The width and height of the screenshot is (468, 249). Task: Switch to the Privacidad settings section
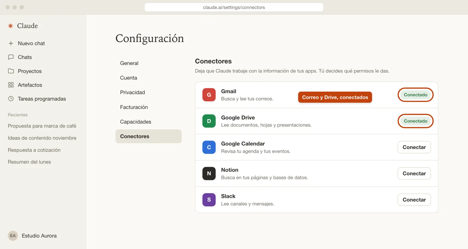tap(149, 92)
